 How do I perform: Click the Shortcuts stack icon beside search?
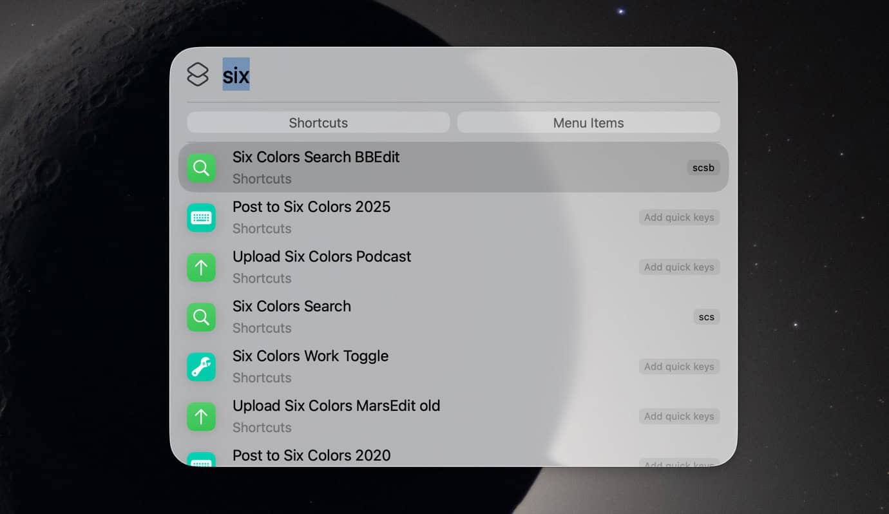(x=198, y=75)
